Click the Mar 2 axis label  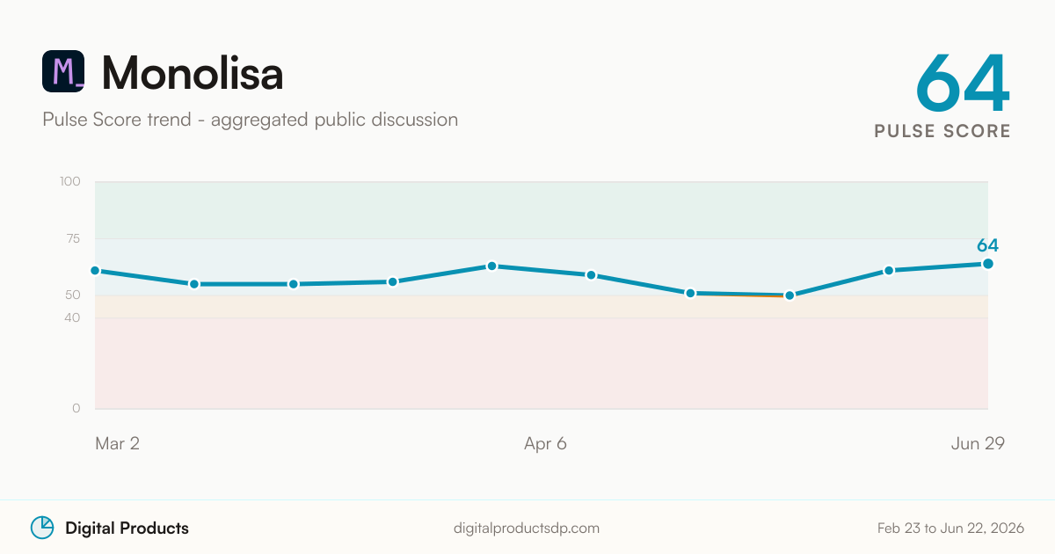[x=117, y=444]
